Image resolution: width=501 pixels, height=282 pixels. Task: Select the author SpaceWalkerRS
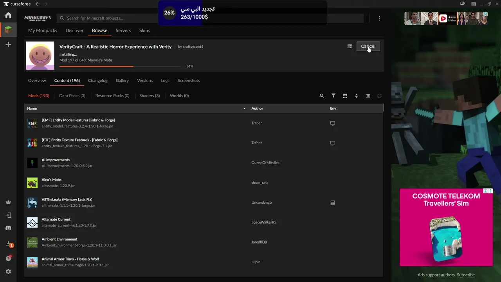click(x=264, y=222)
